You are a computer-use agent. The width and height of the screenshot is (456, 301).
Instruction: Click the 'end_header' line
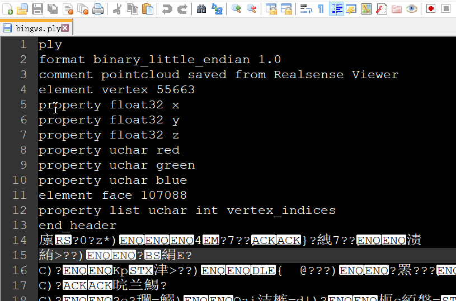(x=78, y=226)
